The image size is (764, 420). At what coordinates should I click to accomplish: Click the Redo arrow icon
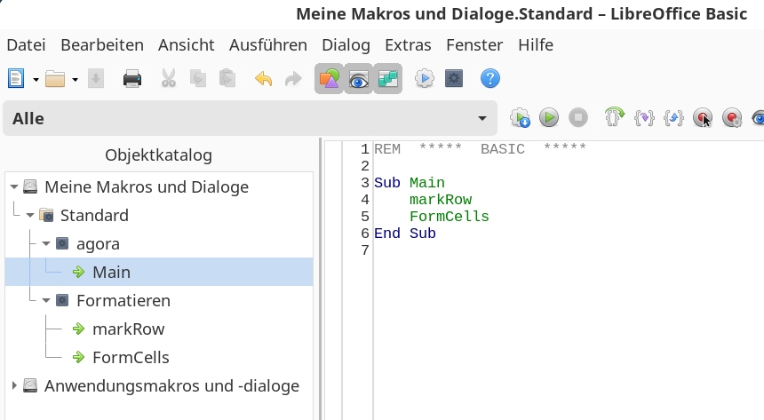[x=293, y=78]
